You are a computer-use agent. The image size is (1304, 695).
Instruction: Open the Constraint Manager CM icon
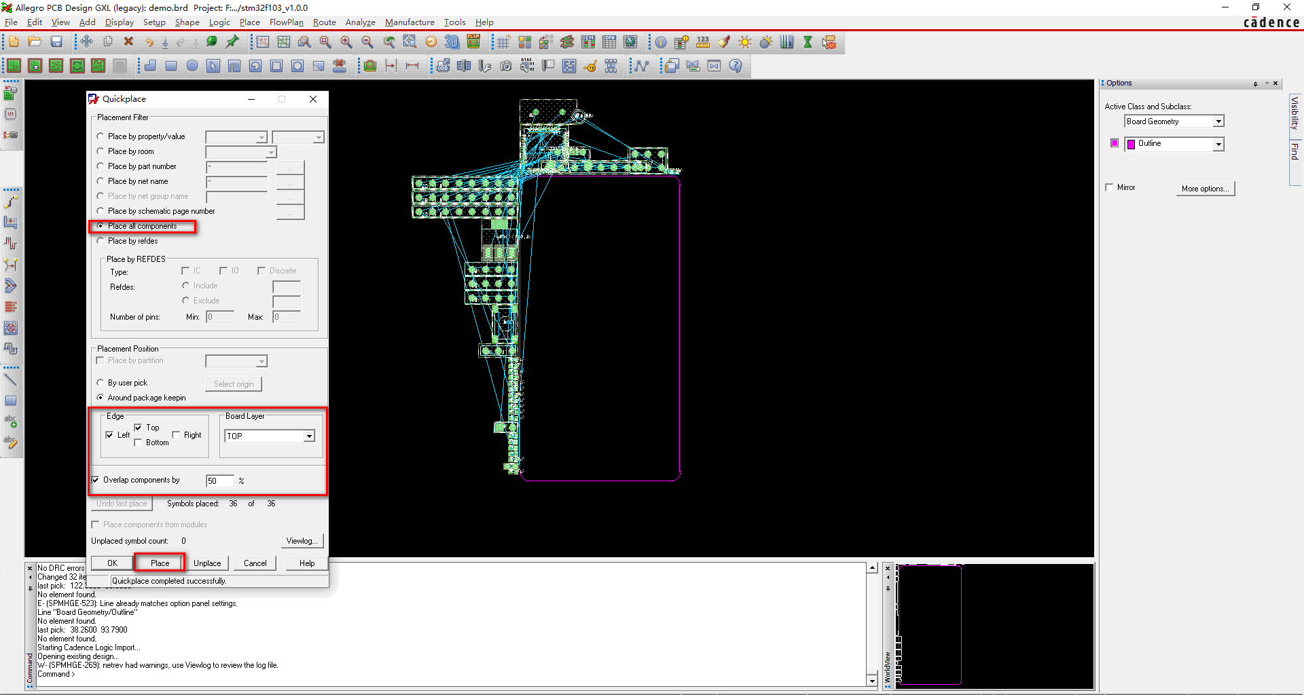(588, 42)
